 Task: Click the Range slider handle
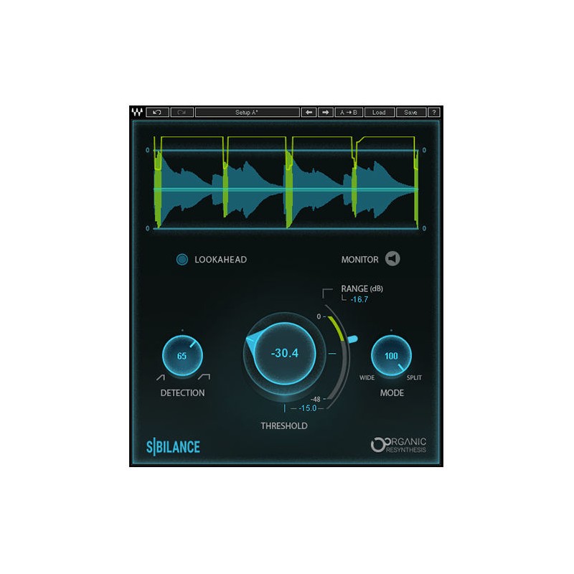(x=352, y=338)
